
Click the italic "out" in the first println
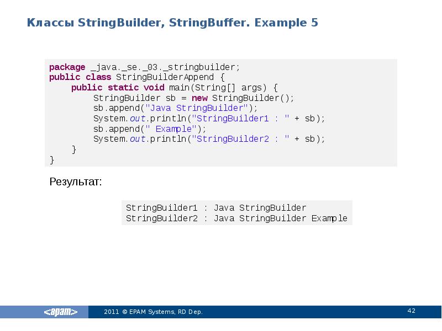[138, 119]
